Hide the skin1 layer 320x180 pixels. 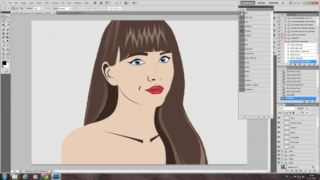(279, 147)
